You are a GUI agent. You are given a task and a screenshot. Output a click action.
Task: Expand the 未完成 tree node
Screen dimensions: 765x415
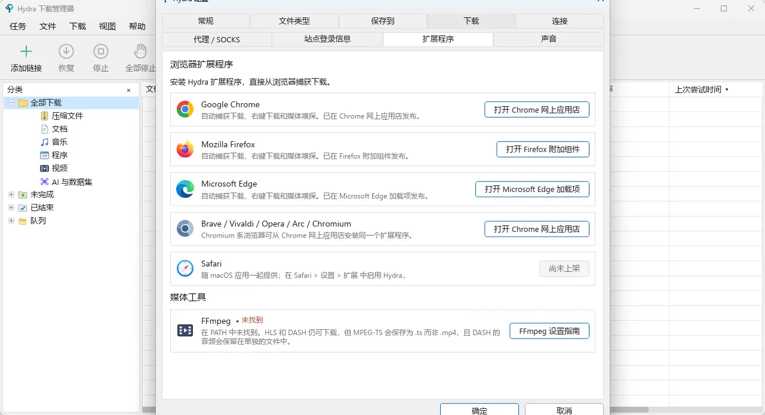point(11,194)
